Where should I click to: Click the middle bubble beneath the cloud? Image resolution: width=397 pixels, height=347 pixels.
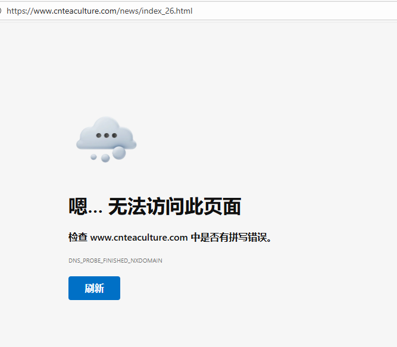105,158
